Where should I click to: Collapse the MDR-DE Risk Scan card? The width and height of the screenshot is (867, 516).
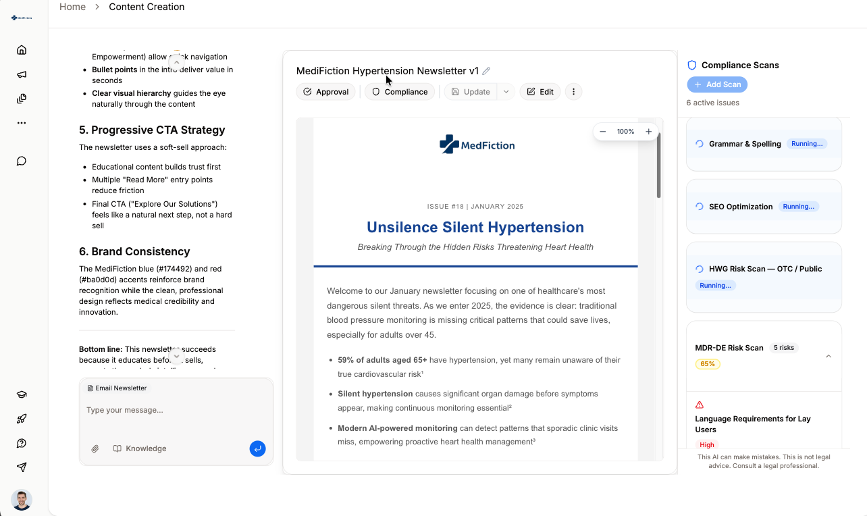pyautogui.click(x=829, y=356)
